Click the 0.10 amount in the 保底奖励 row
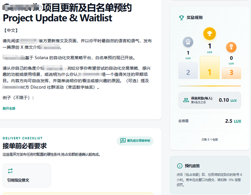 [x=224, y=100]
